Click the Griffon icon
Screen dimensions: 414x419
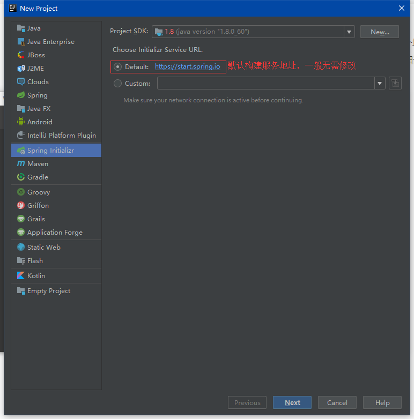[21, 205]
